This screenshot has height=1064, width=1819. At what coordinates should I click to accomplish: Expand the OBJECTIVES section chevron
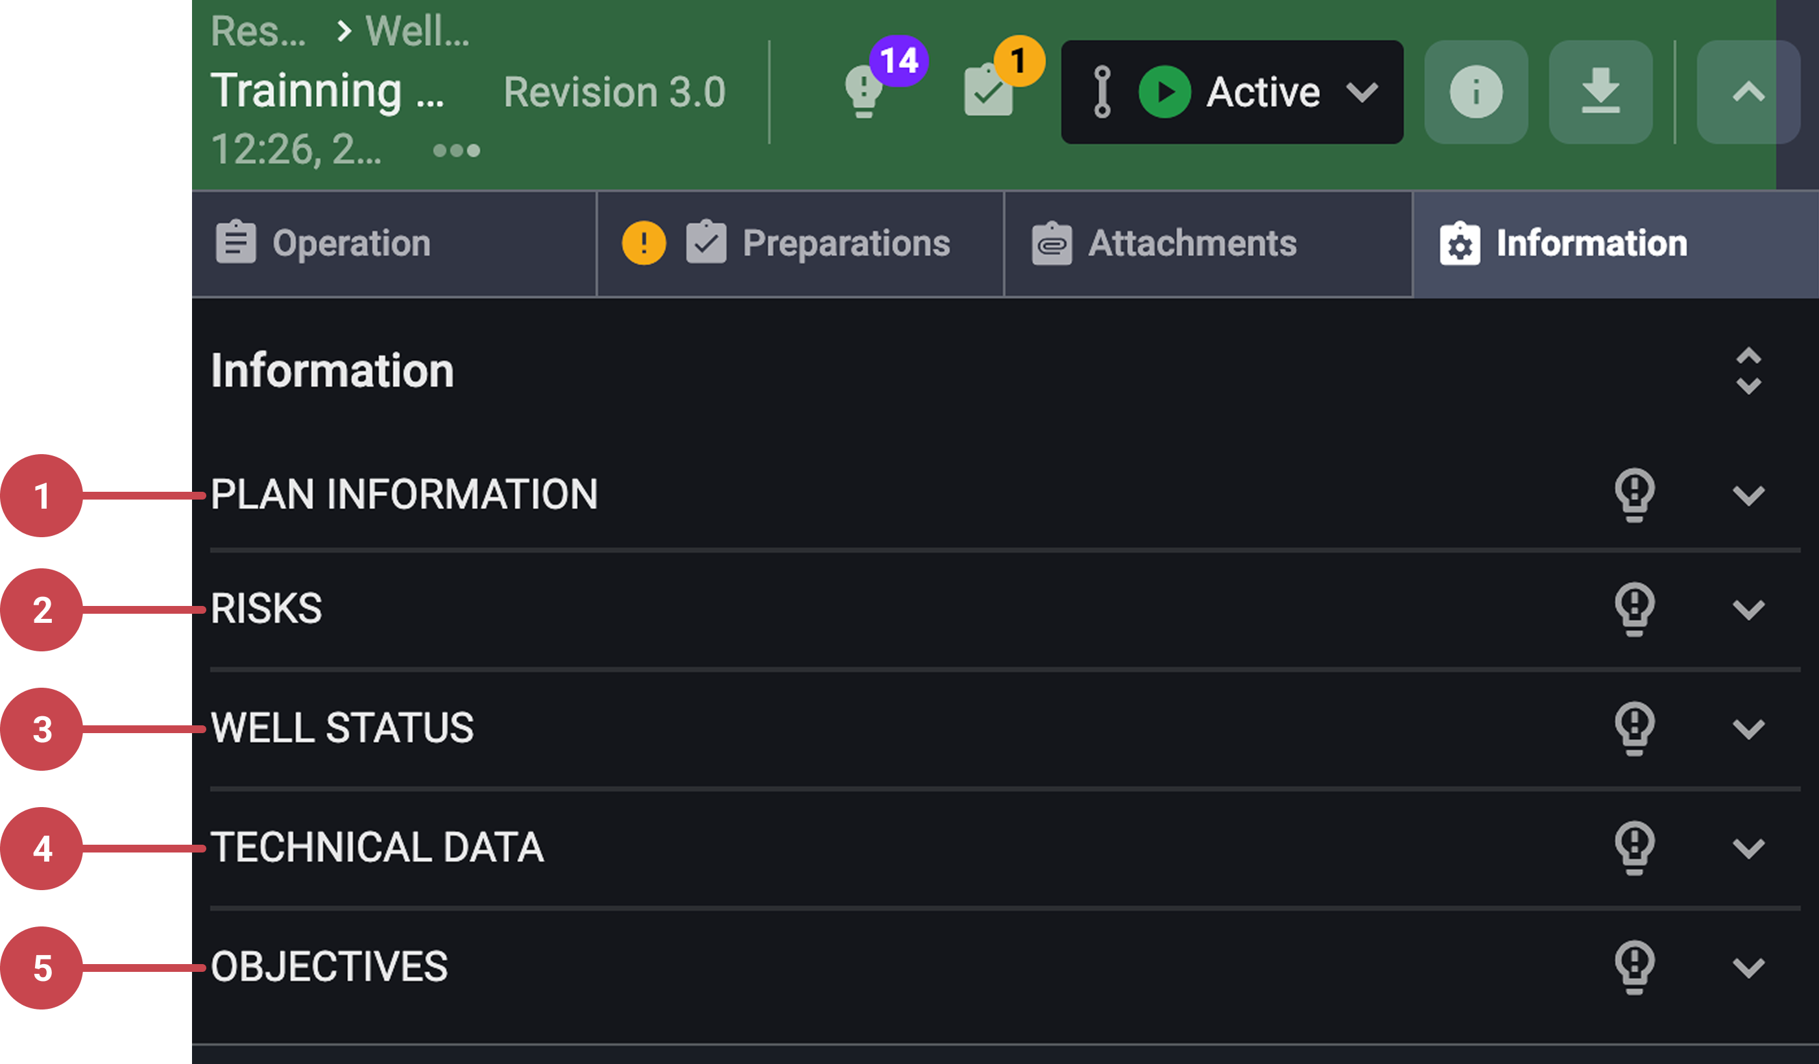pos(1748,967)
